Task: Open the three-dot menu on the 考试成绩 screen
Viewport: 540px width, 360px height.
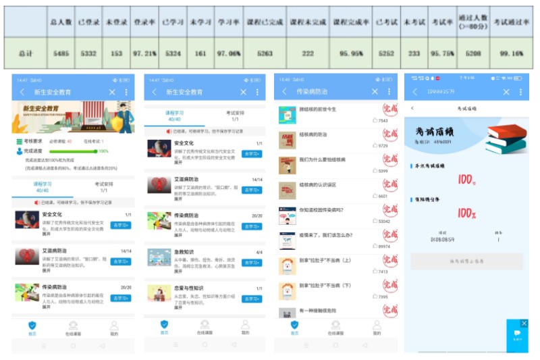Action: 520,92
